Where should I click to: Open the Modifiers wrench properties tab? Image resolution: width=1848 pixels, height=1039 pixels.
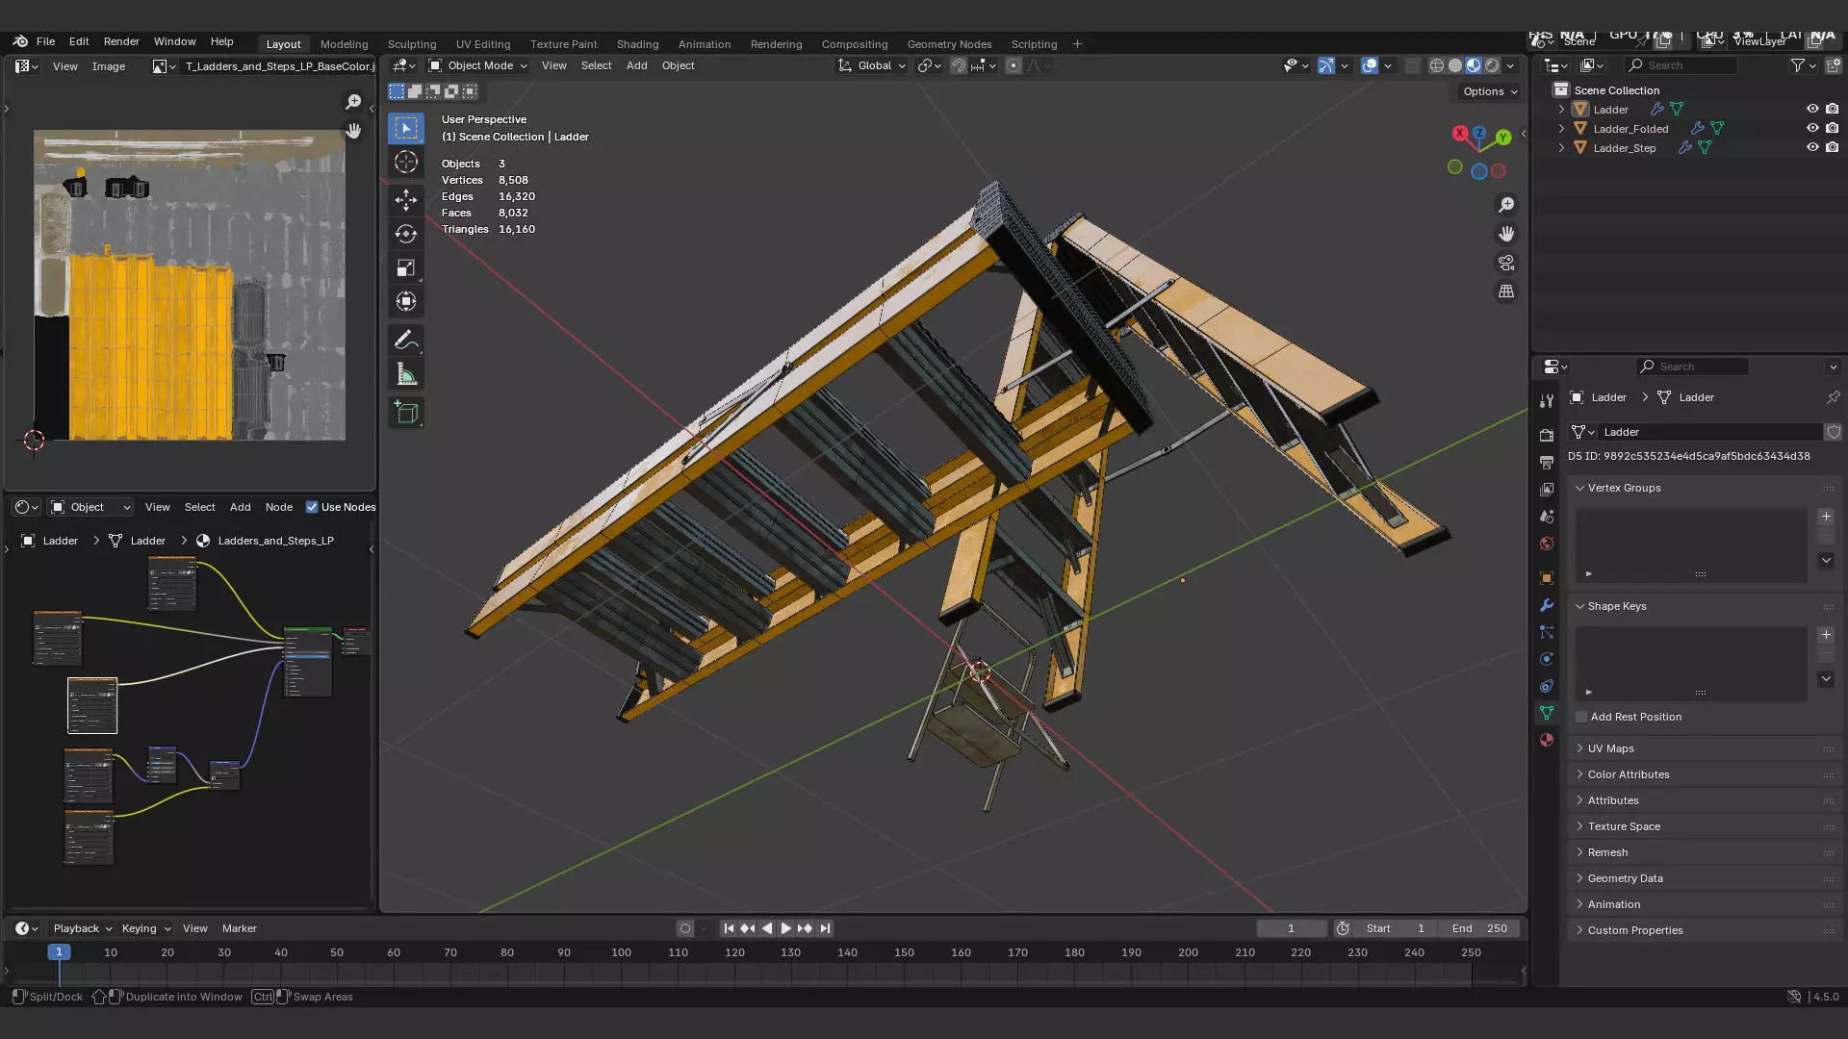(x=1547, y=605)
